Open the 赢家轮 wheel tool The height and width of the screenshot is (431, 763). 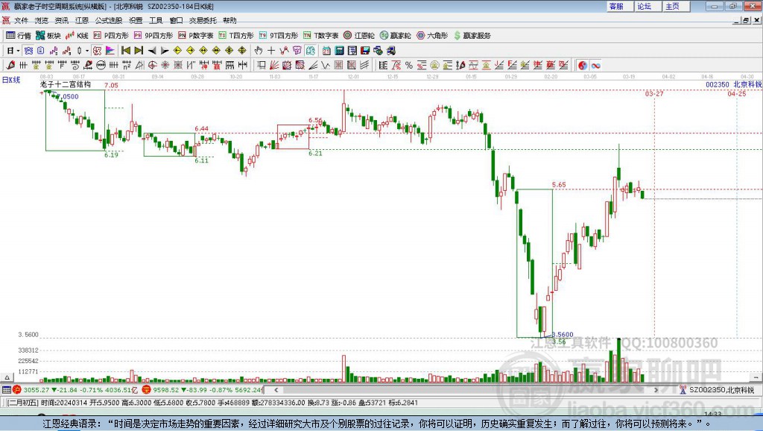[x=396, y=36]
